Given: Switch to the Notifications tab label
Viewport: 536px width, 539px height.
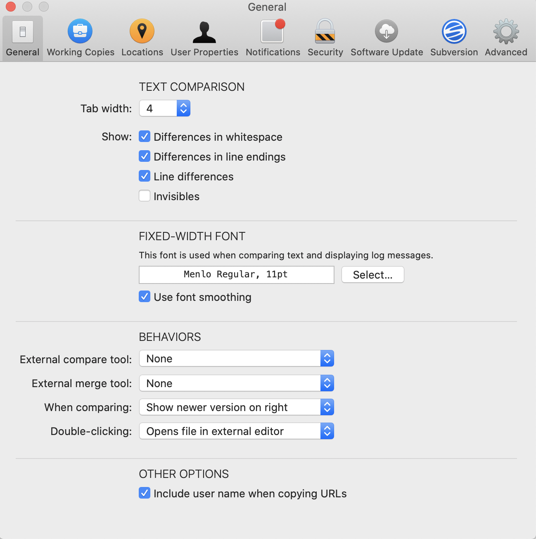Looking at the screenshot, I should click(273, 52).
